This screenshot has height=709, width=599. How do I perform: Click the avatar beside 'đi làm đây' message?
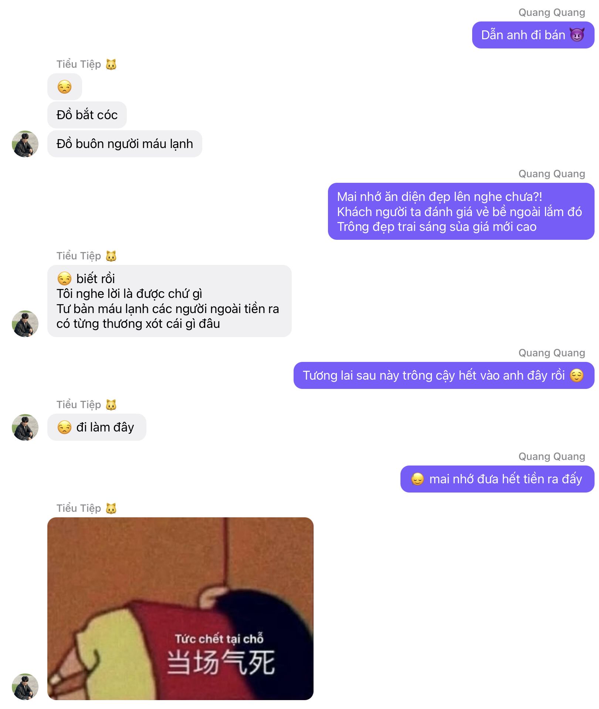25,427
